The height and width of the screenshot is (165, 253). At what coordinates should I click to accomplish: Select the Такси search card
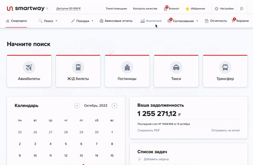[x=176, y=71]
